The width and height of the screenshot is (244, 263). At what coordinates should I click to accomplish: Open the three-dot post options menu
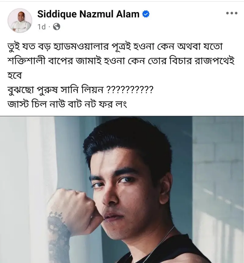(x=232, y=13)
